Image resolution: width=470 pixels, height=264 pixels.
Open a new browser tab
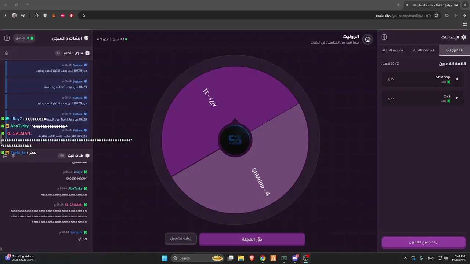[398, 5]
